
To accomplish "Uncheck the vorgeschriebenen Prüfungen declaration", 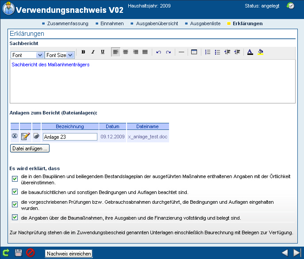I will pyautogui.click(x=15, y=204).
